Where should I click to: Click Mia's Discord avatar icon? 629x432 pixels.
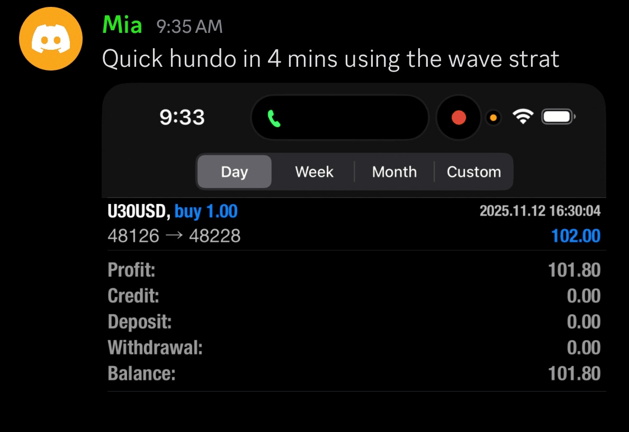[51, 39]
